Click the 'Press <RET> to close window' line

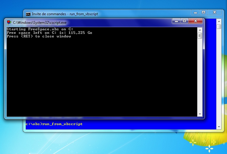click(x=39, y=36)
